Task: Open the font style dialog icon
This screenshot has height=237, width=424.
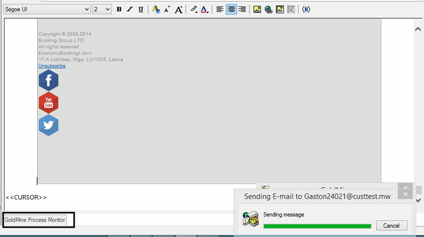Action: [156, 9]
